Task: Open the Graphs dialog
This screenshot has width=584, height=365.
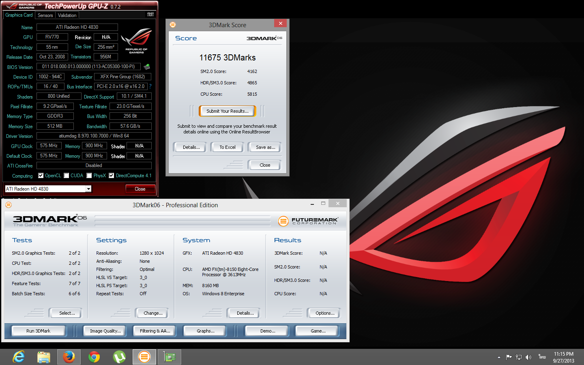Action: [206, 331]
